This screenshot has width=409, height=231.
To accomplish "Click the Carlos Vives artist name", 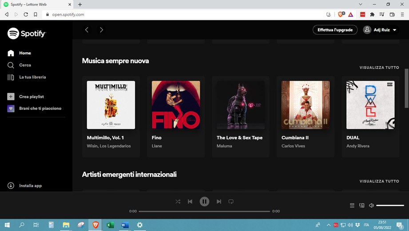I will [x=293, y=146].
